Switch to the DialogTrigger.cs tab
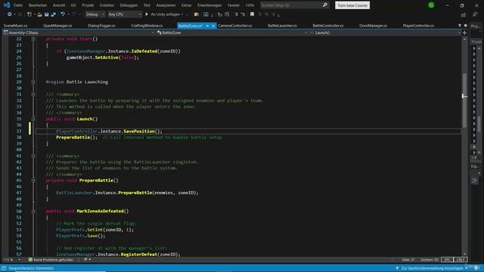 pos(101,26)
